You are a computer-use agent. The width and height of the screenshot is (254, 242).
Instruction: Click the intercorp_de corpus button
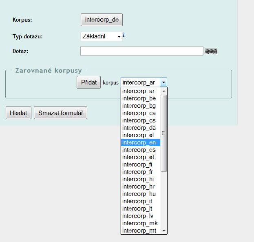[x=102, y=20]
